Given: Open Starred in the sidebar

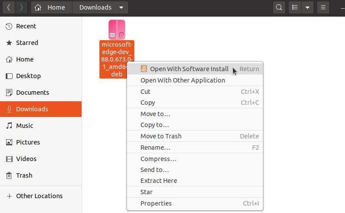Looking at the screenshot, I should (41, 43).
